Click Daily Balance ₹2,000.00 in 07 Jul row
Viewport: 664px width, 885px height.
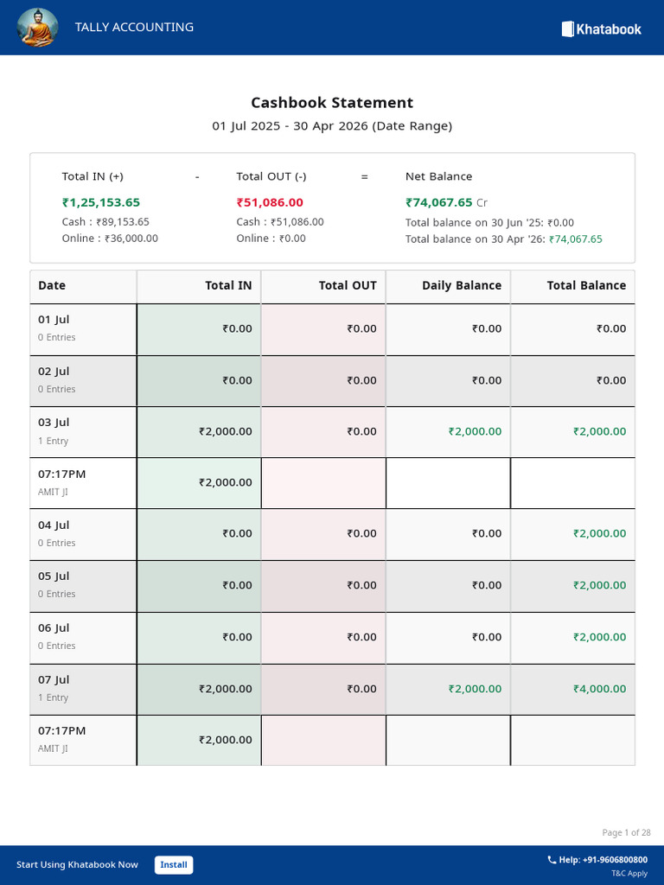click(x=475, y=689)
